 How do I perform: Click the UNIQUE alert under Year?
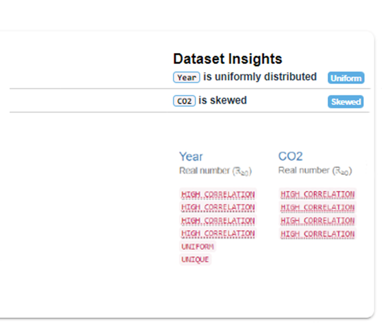click(195, 259)
